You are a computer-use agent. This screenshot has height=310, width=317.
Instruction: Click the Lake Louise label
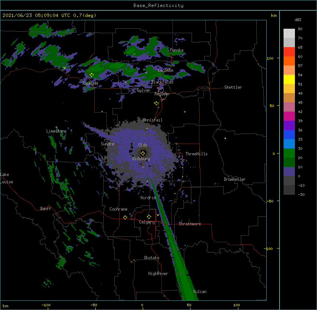[x=7, y=178]
